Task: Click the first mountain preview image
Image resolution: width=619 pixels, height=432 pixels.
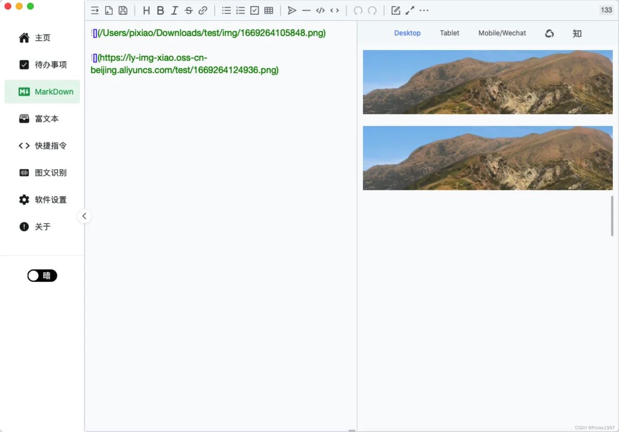Action: [487, 82]
